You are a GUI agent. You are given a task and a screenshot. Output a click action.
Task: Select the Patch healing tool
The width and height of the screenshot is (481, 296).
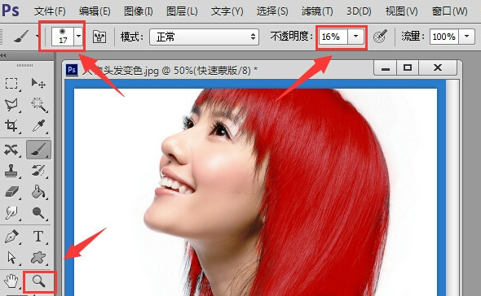tap(11, 150)
